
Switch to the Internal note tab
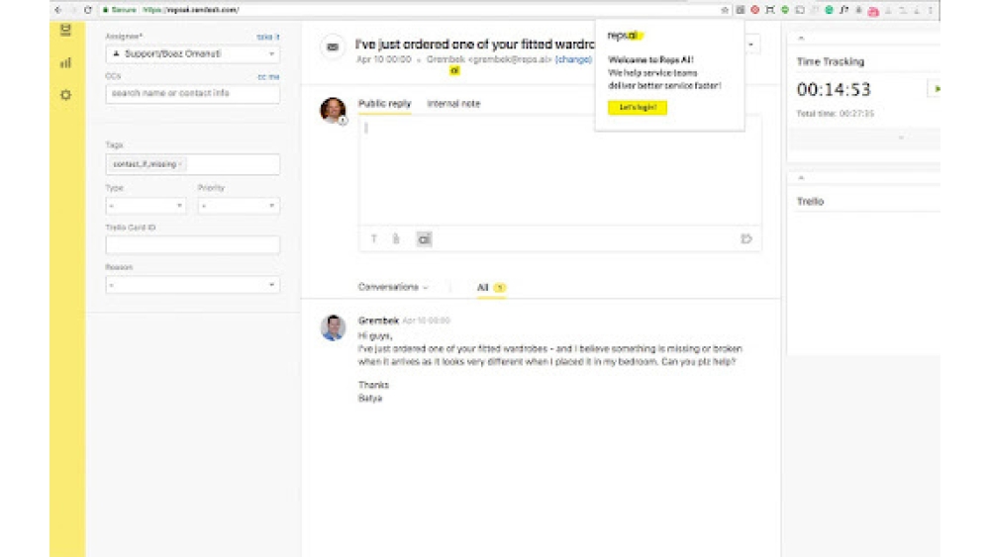[453, 104]
